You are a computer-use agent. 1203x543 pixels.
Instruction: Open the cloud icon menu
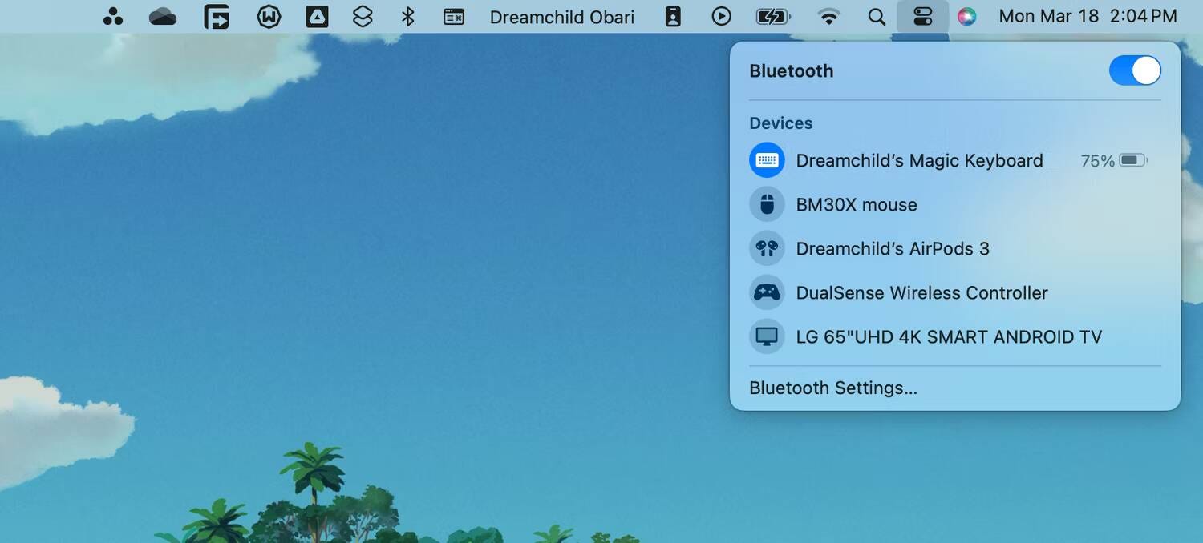coord(163,16)
